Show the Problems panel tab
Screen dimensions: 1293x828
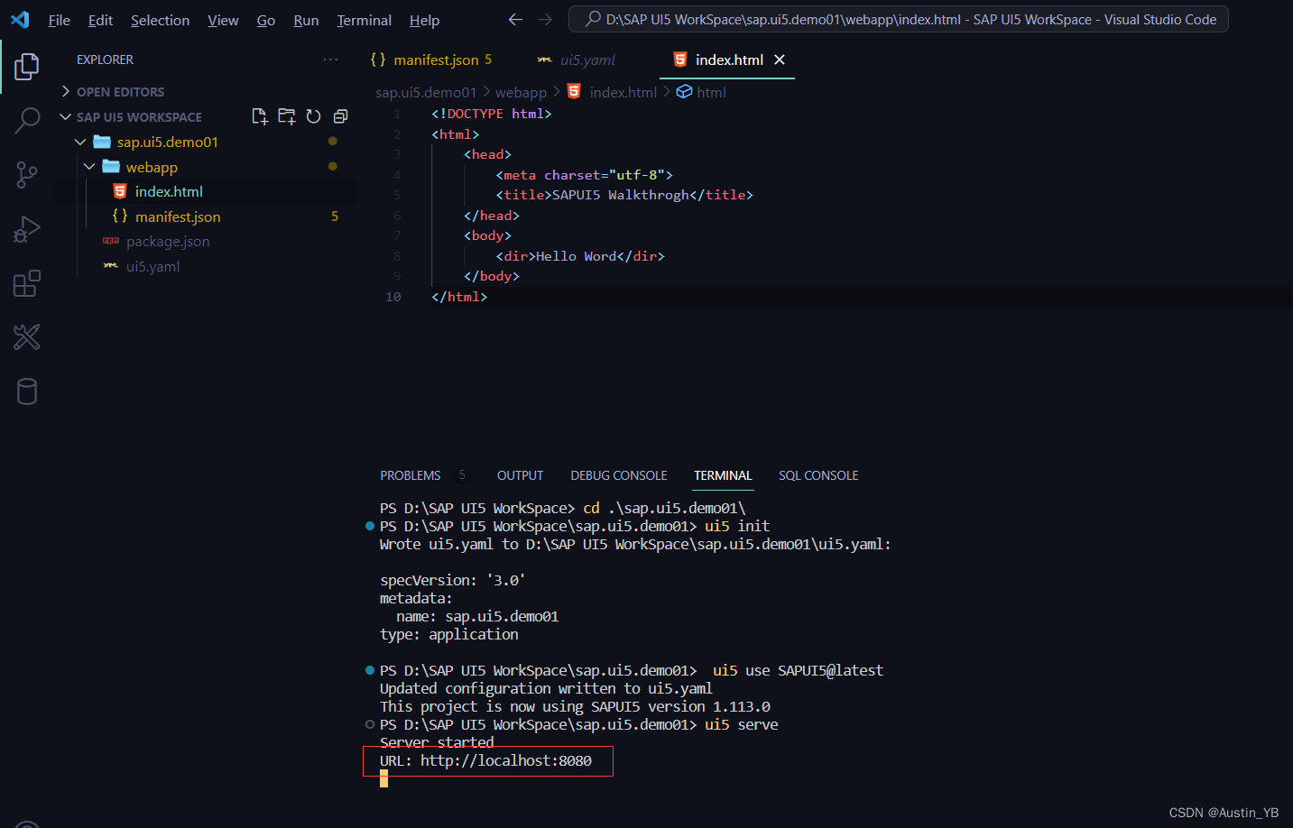pos(411,475)
